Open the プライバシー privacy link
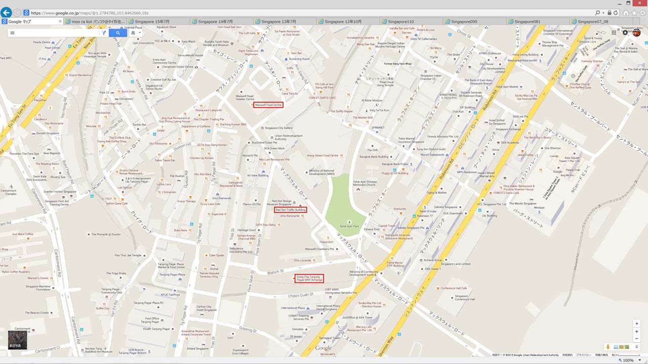 [x=583, y=355]
